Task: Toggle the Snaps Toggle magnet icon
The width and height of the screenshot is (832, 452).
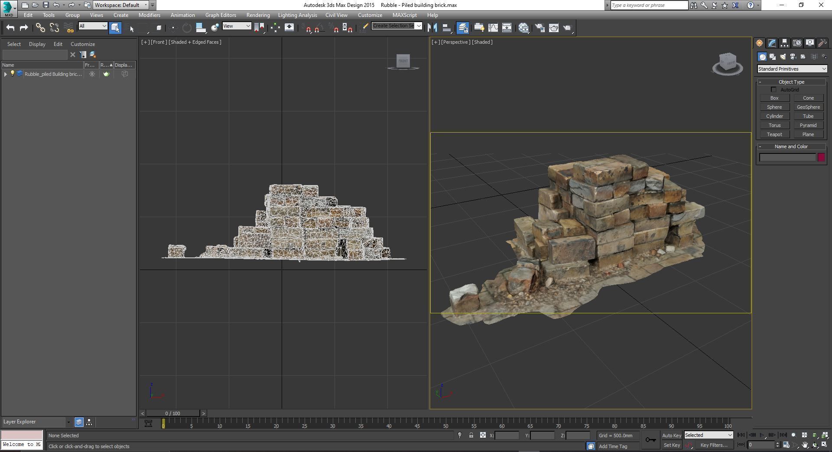Action: point(308,28)
